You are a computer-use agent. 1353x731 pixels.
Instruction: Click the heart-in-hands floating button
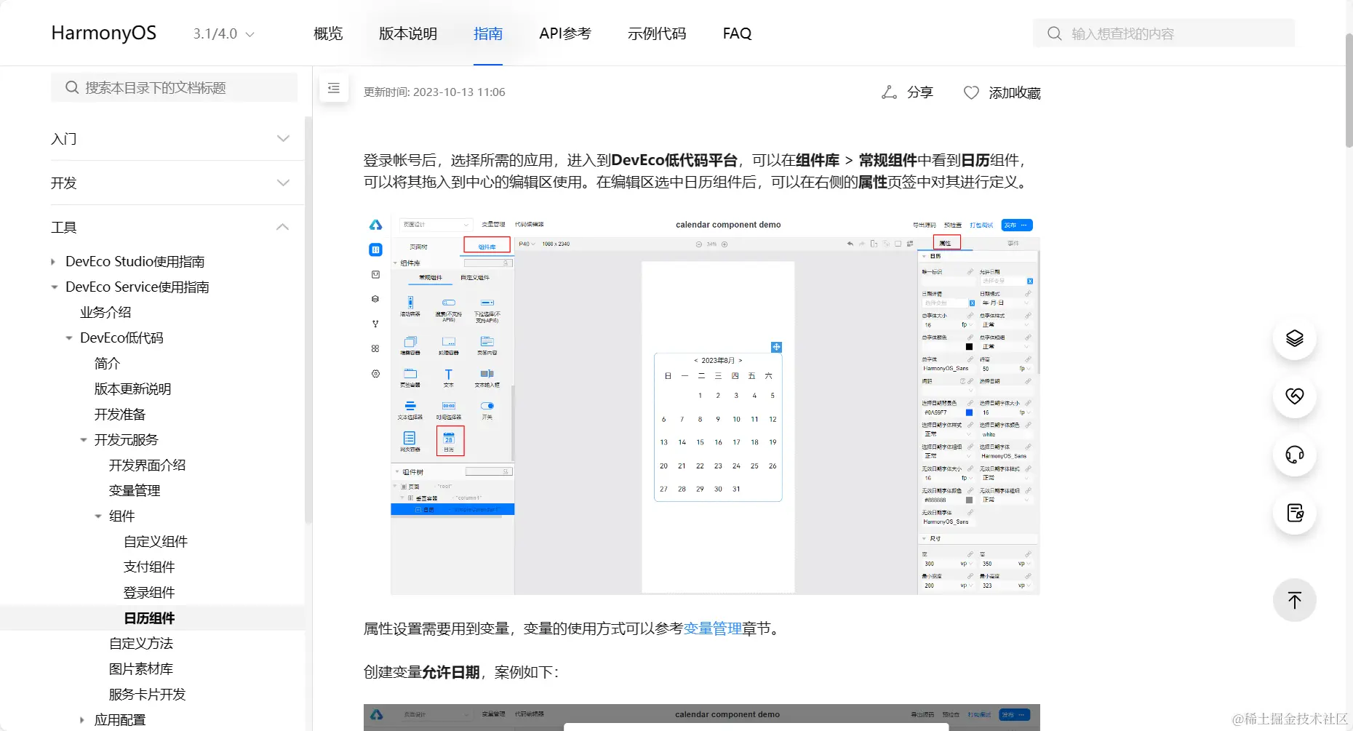tap(1295, 396)
